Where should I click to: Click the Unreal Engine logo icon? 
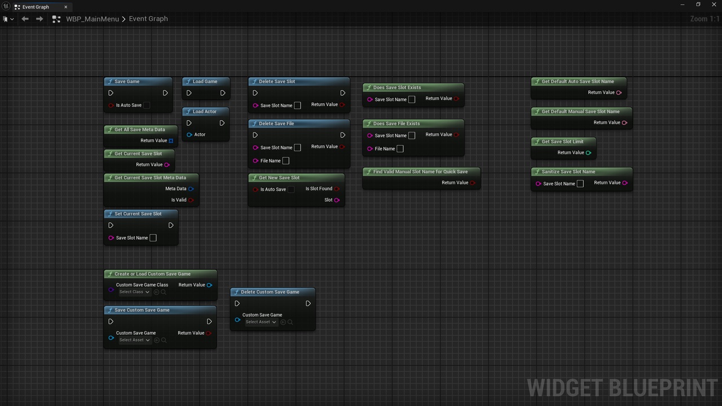tap(5, 7)
